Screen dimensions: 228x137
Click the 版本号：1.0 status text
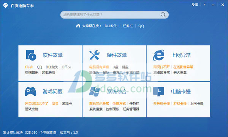pos(69,132)
